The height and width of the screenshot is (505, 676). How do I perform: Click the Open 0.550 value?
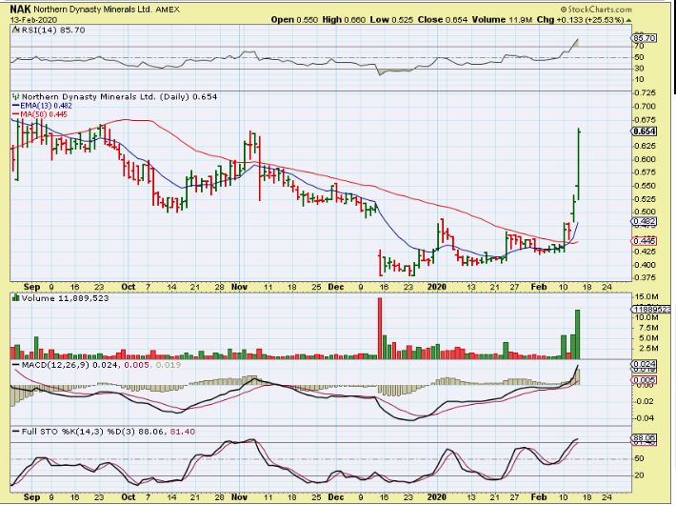click(294, 20)
